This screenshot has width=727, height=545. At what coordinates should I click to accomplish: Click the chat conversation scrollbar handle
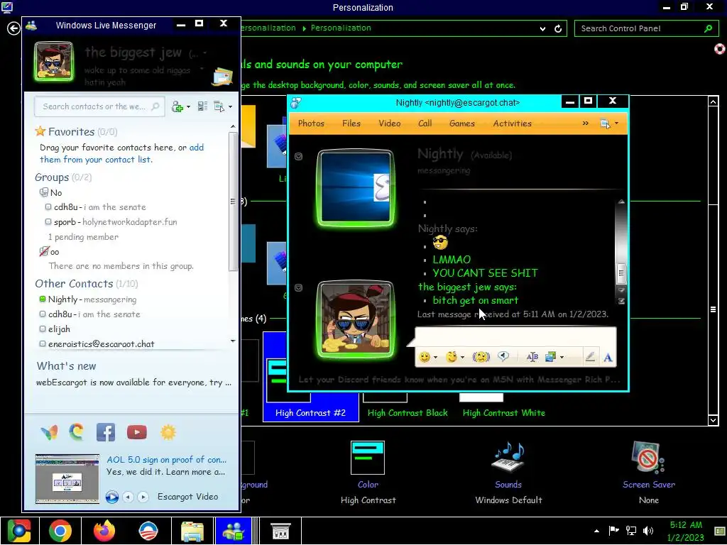(x=621, y=273)
